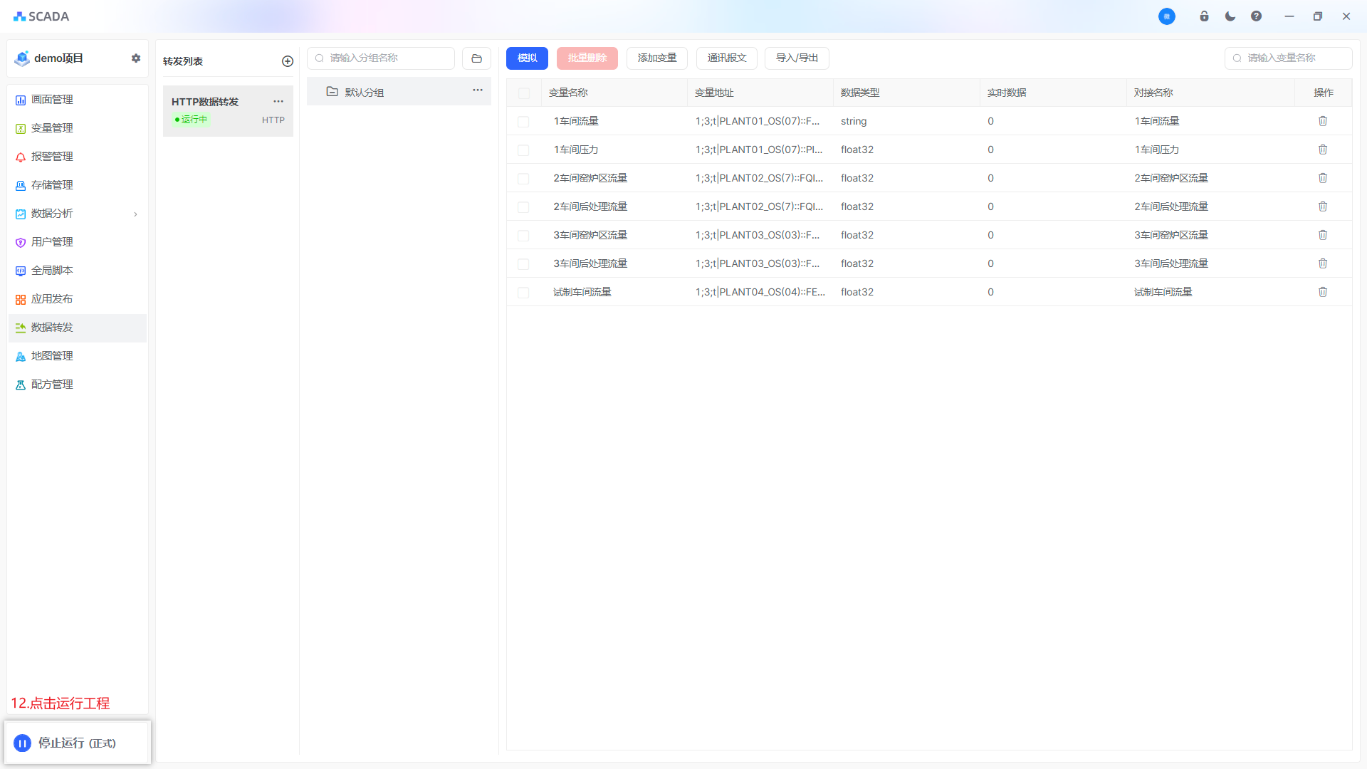Viewport: 1367px width, 769px height.
Task: Delete the 1车间压力 variable row
Action: click(1322, 150)
